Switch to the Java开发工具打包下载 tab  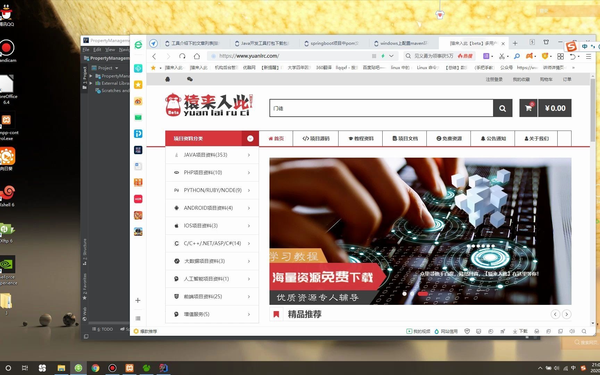tap(262, 43)
